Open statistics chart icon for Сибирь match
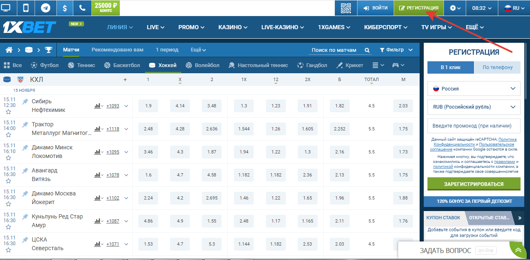This screenshot has width=530, height=260. tap(97, 106)
